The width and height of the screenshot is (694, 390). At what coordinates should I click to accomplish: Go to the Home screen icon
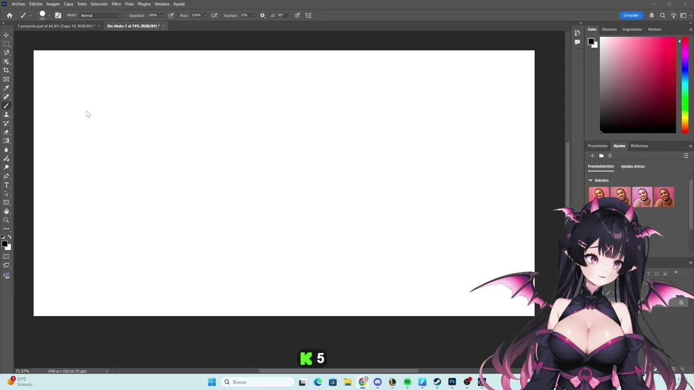pyautogui.click(x=9, y=15)
